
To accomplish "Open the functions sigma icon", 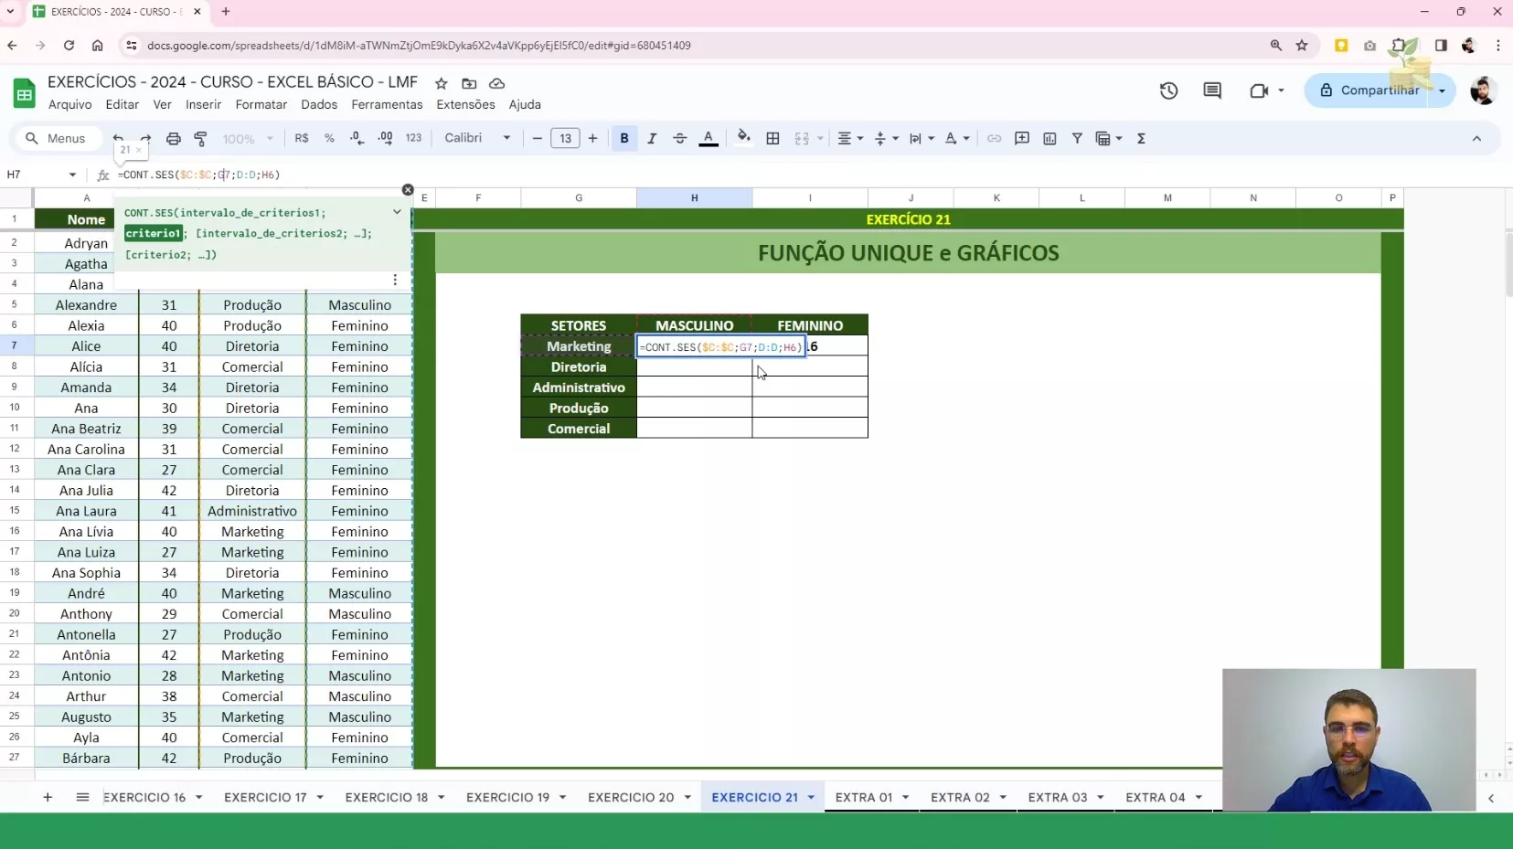I will [1141, 139].
